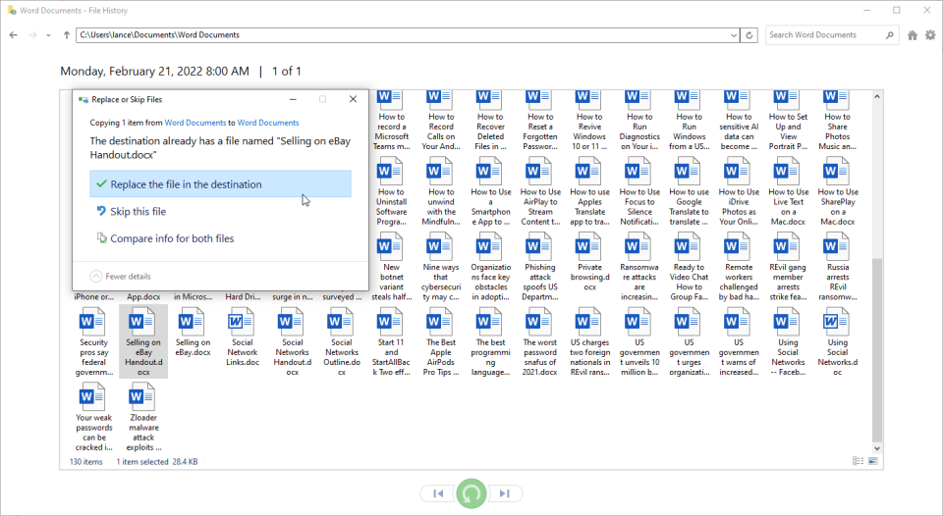Image resolution: width=943 pixels, height=516 pixels.
Task: Select Social Networks Outline.docx file
Action: point(342,341)
